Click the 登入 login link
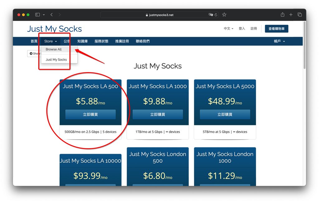 [242, 29]
